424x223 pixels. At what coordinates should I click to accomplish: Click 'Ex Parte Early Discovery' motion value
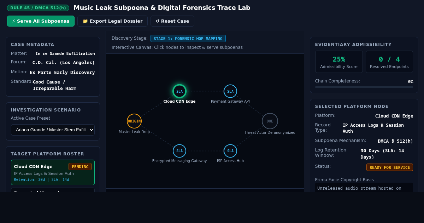[x=62, y=73]
